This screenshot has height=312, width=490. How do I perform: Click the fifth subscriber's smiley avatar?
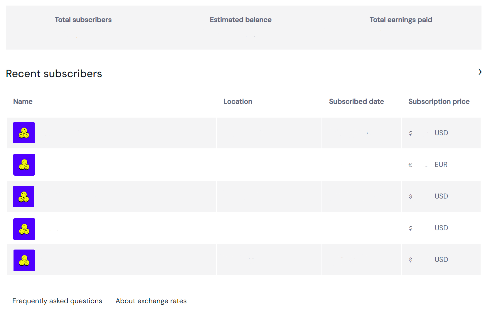24,260
